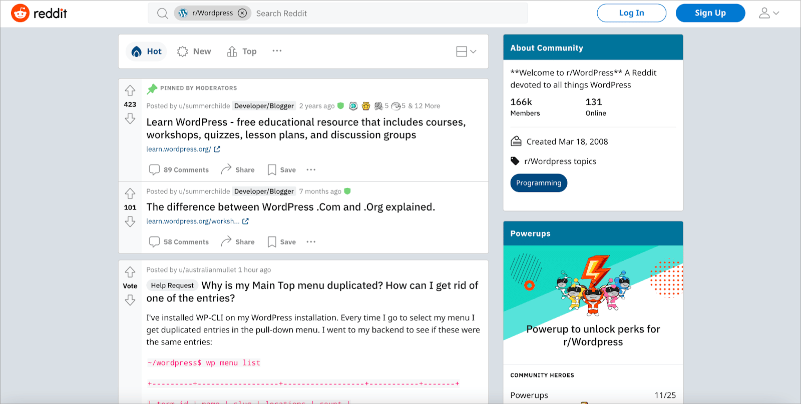Click the gold award icon on pinned post
The width and height of the screenshot is (801, 404).
366,106
